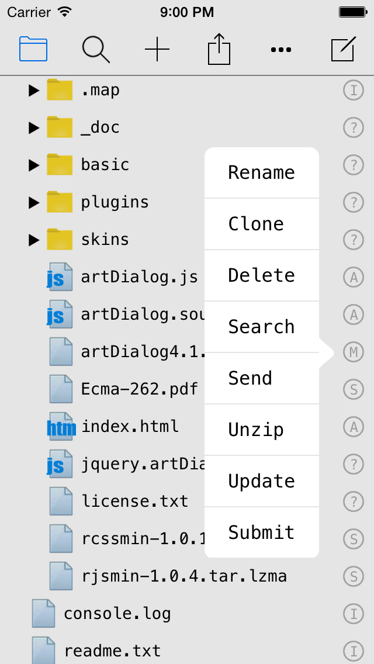Screen dimensions: 374x664
Task: Tap the ellipsis for more options
Action: (281, 50)
